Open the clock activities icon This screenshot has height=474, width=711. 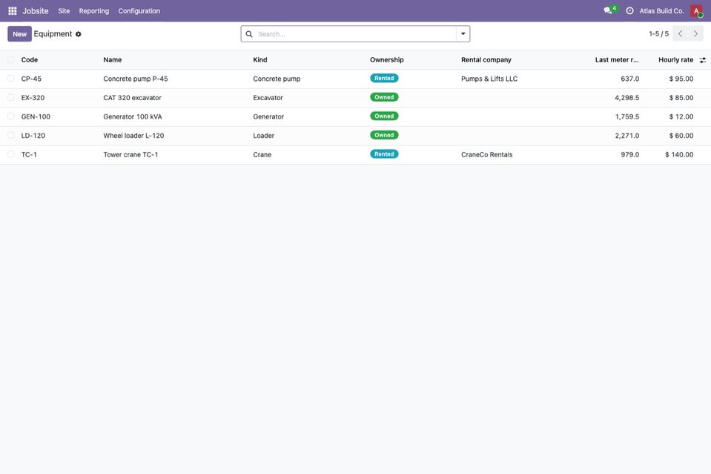click(x=630, y=10)
